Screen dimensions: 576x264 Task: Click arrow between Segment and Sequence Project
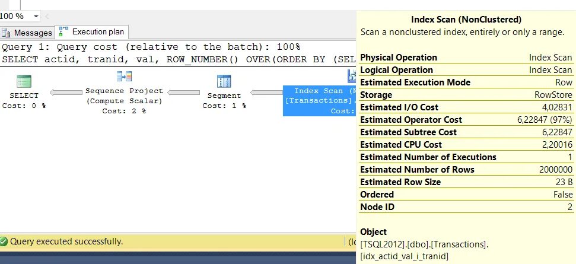[x=184, y=93]
